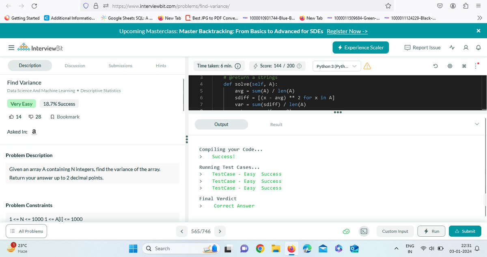The width and height of the screenshot is (487, 257).
Task: Click the Time taken info icon
Action: tap(238, 66)
